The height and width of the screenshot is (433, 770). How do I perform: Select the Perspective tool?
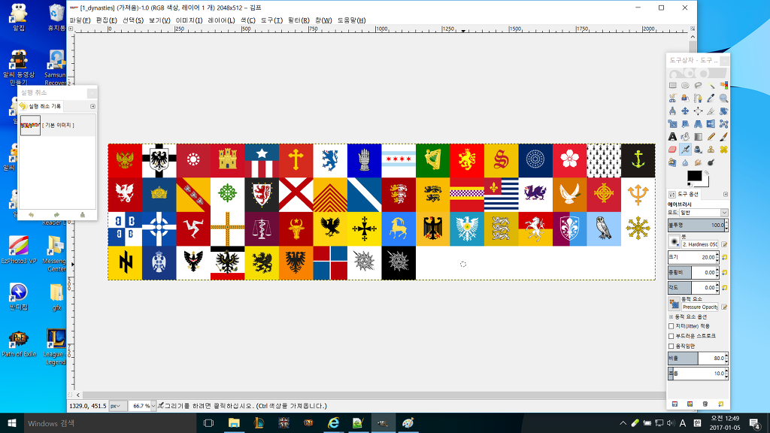(698, 124)
